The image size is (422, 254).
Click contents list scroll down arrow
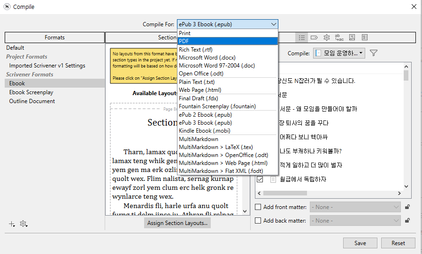pyautogui.click(x=406, y=186)
